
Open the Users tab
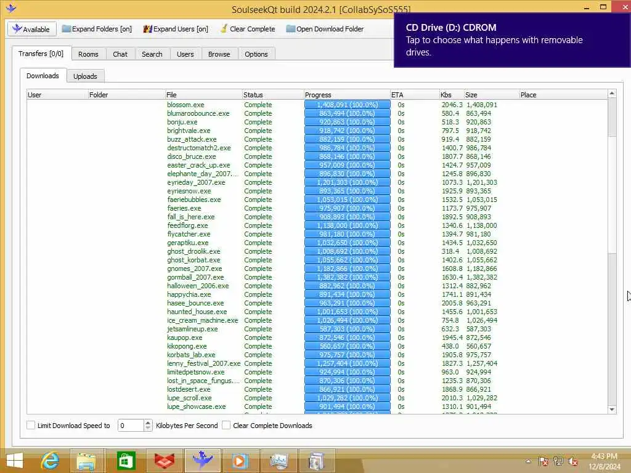coord(185,54)
